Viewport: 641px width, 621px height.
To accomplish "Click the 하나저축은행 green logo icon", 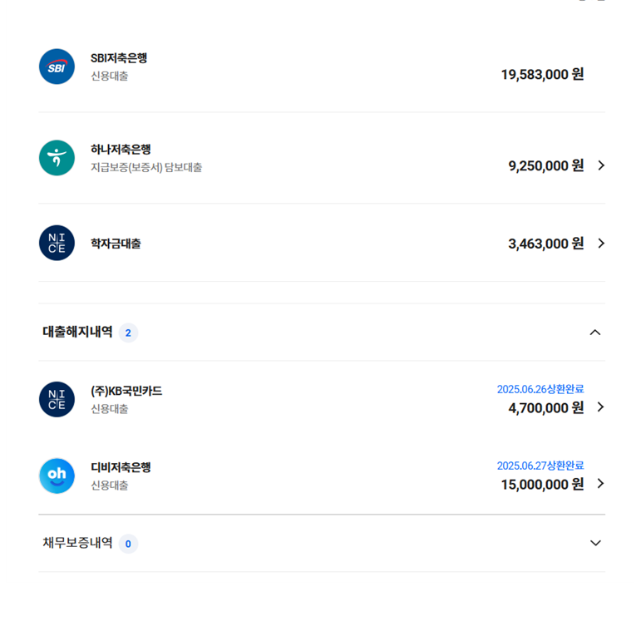I will tap(57, 158).
